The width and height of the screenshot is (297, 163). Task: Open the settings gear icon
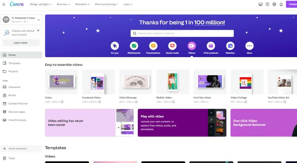(x=274, y=4)
